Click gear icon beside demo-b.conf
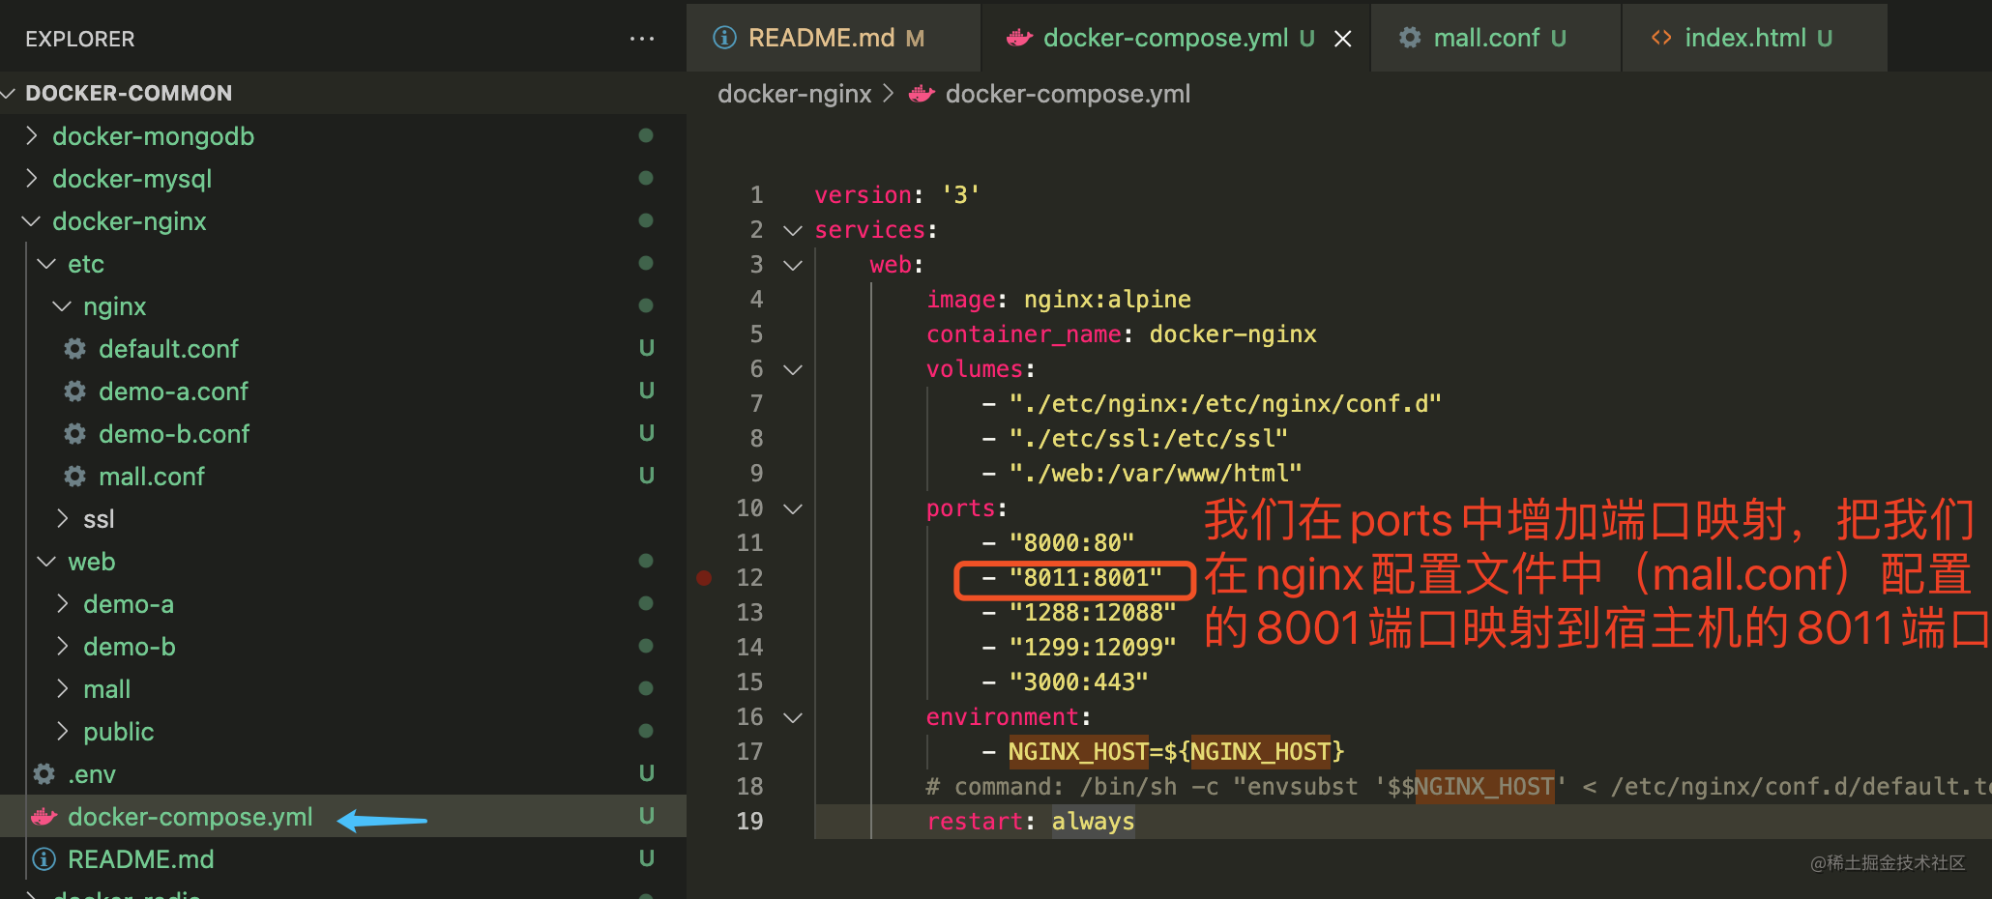Image resolution: width=1992 pixels, height=899 pixels. [x=74, y=433]
